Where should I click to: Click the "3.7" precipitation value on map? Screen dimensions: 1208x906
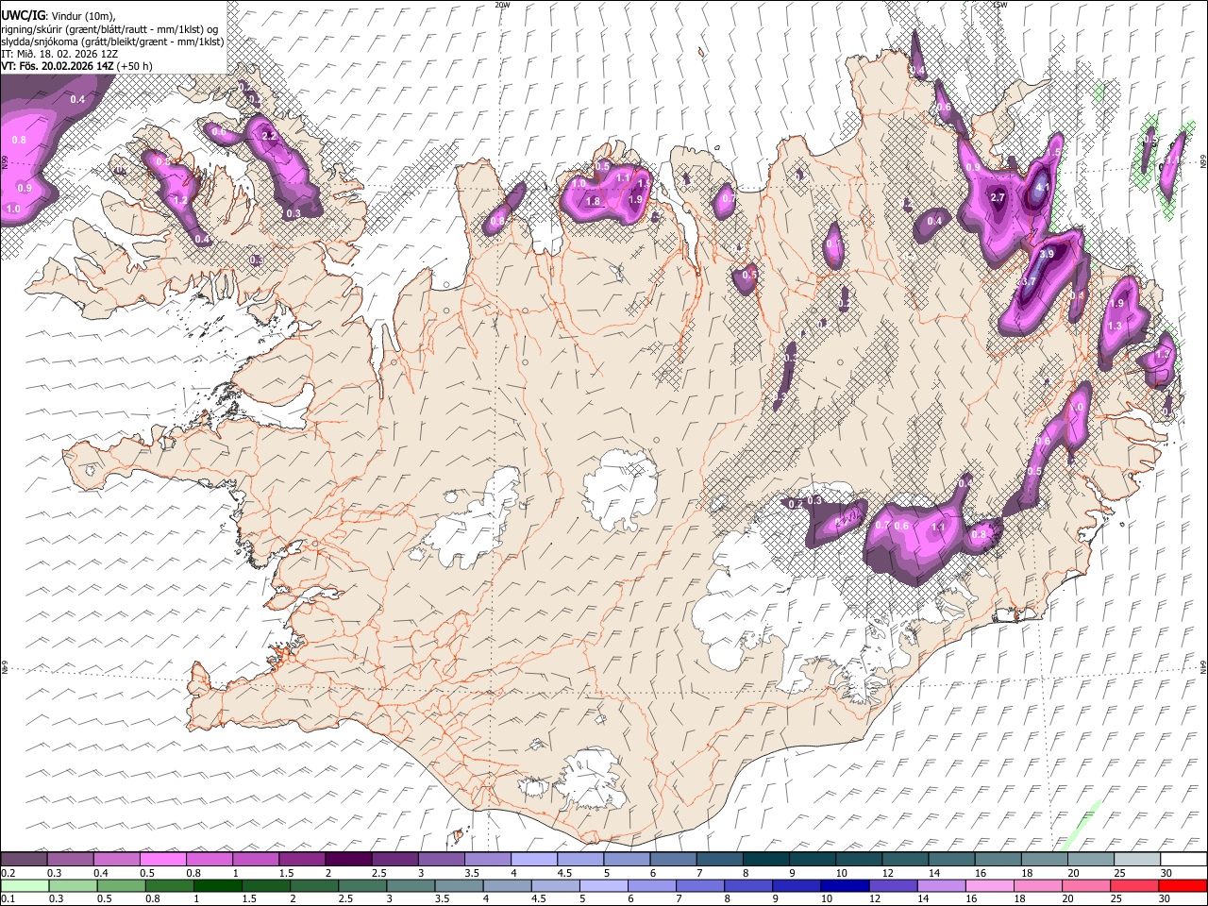click(1029, 281)
